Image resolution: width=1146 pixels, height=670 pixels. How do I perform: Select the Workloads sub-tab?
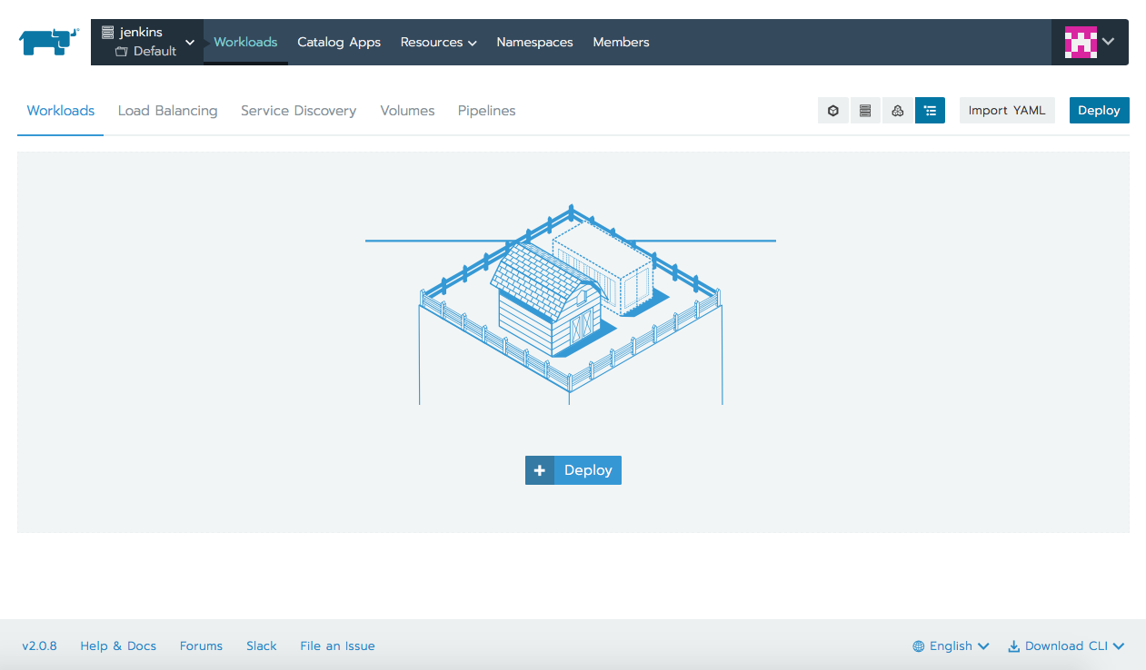click(x=61, y=111)
